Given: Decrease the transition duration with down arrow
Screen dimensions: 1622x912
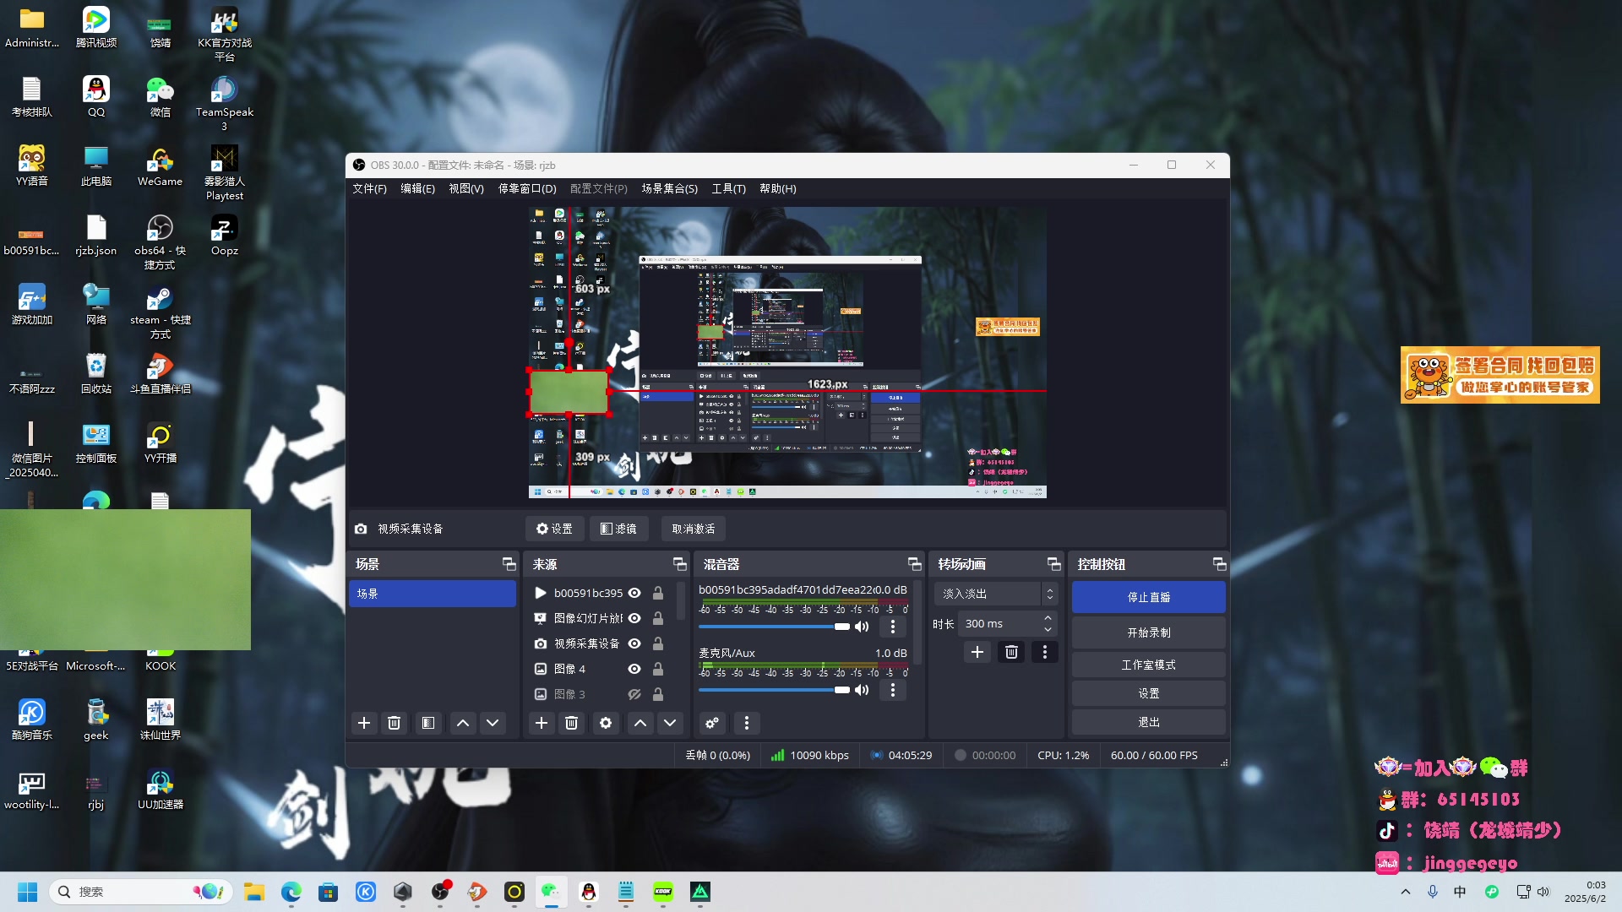Looking at the screenshot, I should [x=1048, y=629].
